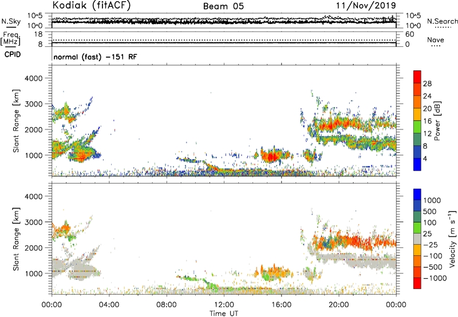Click the '60' Nave axis value
Screen dimensions: 458x317
coord(409,34)
